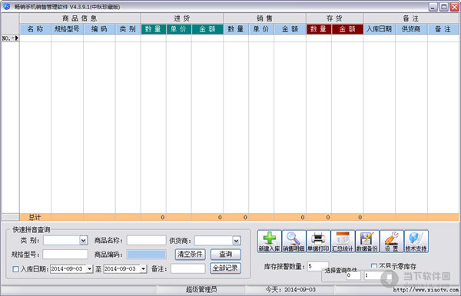This screenshot has width=461, height=296.
Task: Click the 清空条件 button
Action: (x=191, y=254)
